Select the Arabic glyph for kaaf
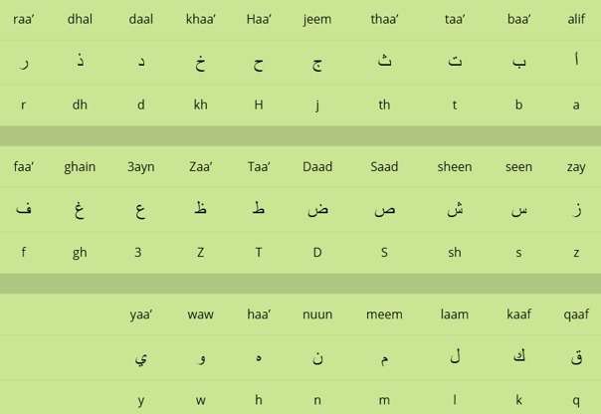The width and height of the screenshot is (601, 414). point(518,356)
